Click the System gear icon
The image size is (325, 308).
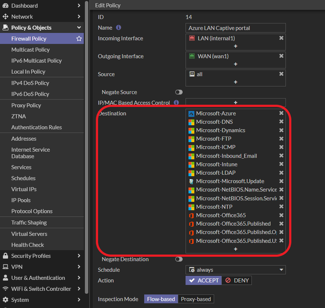coord(5,300)
